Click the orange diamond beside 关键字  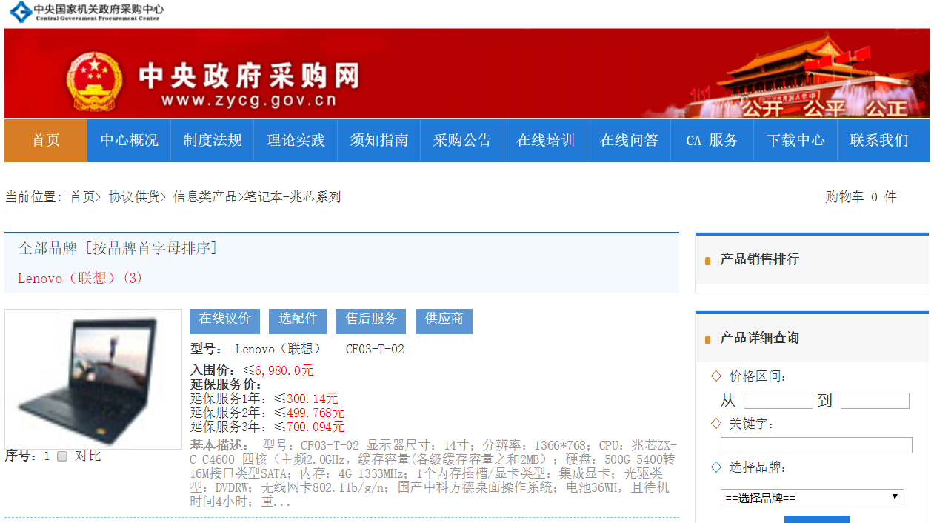(x=716, y=423)
